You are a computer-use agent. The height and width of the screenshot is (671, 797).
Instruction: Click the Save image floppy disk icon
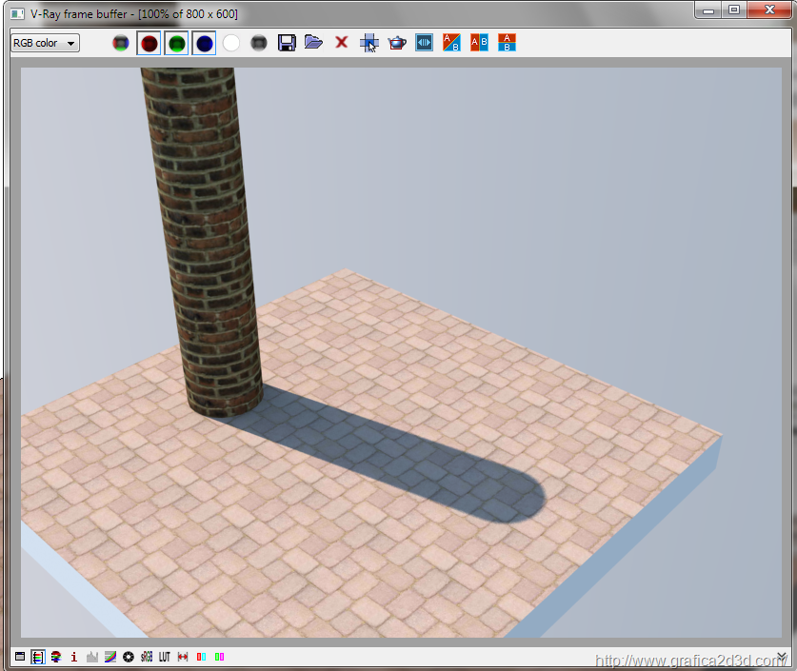coord(286,43)
